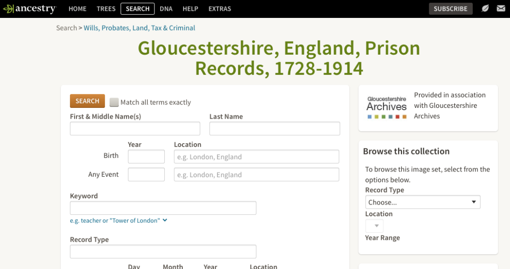
Task: Click into the Last Name field
Action: click(x=274, y=129)
